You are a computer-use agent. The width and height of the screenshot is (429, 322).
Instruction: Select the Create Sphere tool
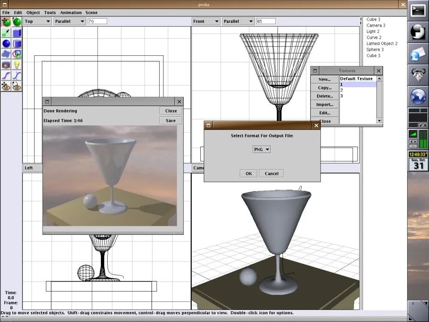pos(6,43)
